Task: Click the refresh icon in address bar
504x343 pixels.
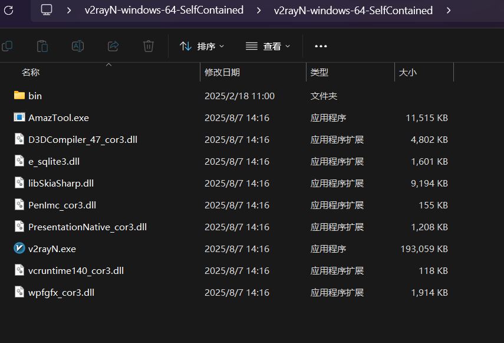Action: point(8,11)
